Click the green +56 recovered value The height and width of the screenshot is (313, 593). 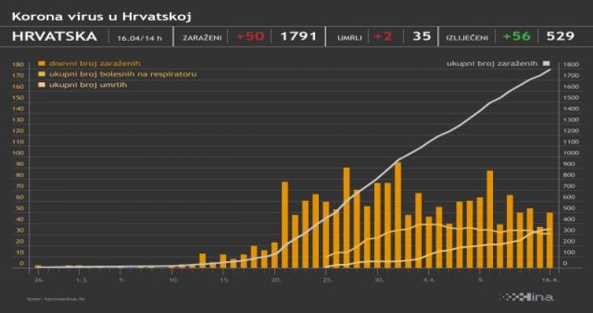pos(517,36)
